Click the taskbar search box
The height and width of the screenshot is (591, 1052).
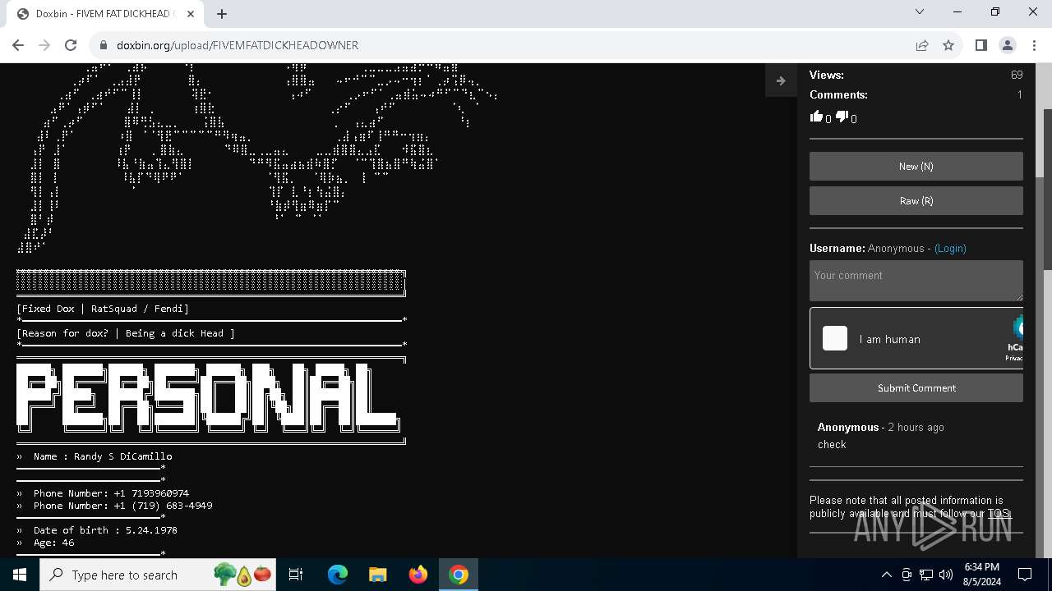pos(159,575)
